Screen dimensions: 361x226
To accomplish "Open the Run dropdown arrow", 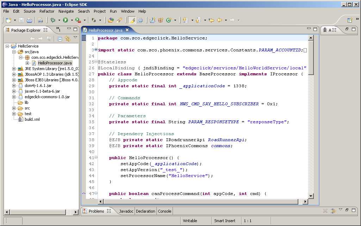I will pos(72,20).
